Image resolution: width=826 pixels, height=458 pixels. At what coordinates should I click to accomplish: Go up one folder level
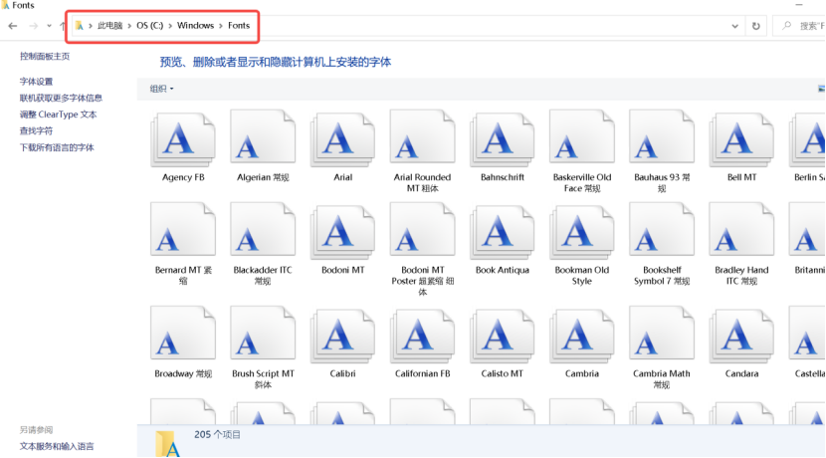coord(62,25)
